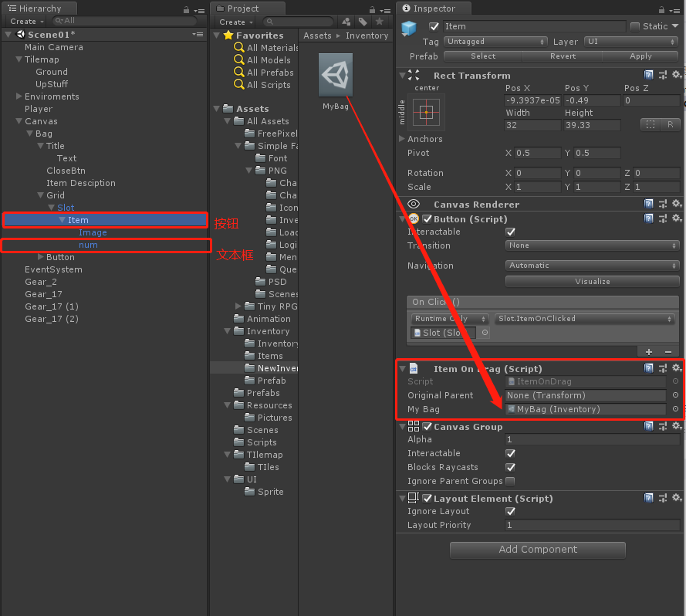686x616 pixels.
Task: Click the Visualize navigation button
Action: point(592,282)
